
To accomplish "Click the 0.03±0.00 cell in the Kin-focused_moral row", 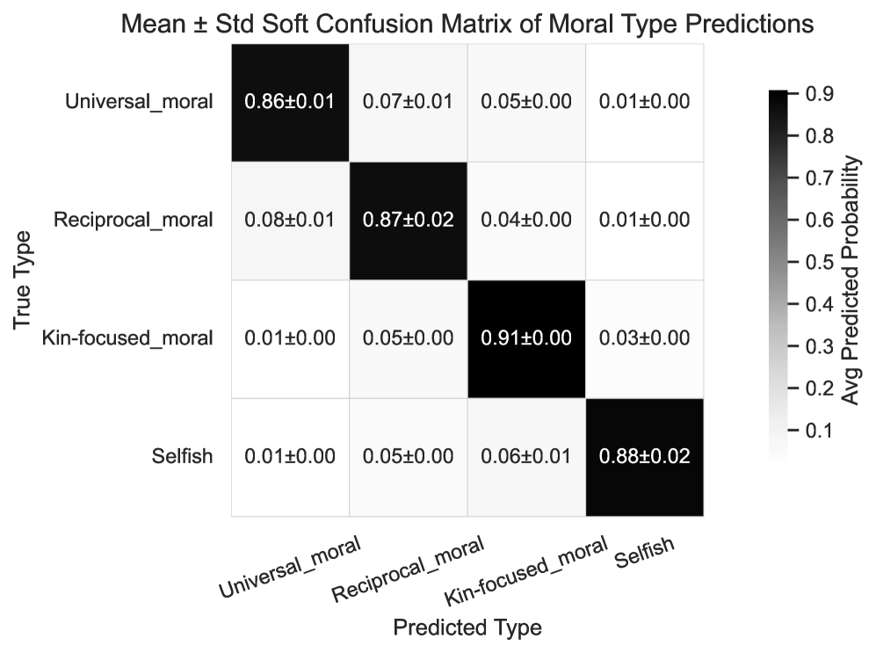I will point(644,338).
